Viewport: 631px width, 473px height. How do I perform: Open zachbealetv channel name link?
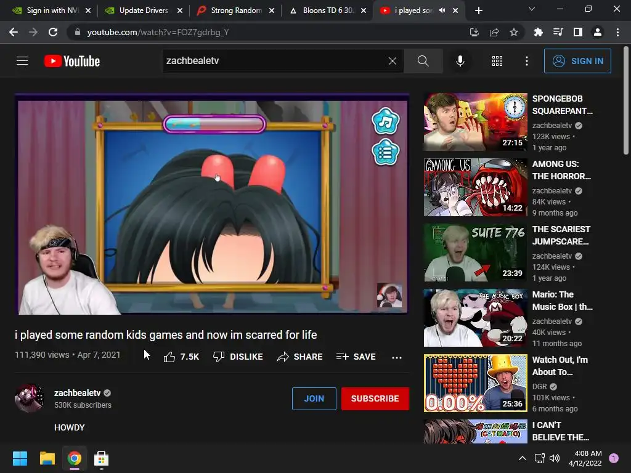point(77,393)
